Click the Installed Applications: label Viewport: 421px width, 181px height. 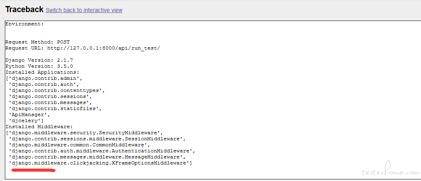pos(42,73)
